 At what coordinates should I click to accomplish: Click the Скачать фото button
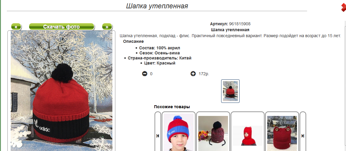pos(62,27)
